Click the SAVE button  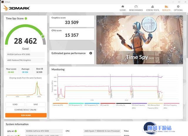click(x=36, y=104)
